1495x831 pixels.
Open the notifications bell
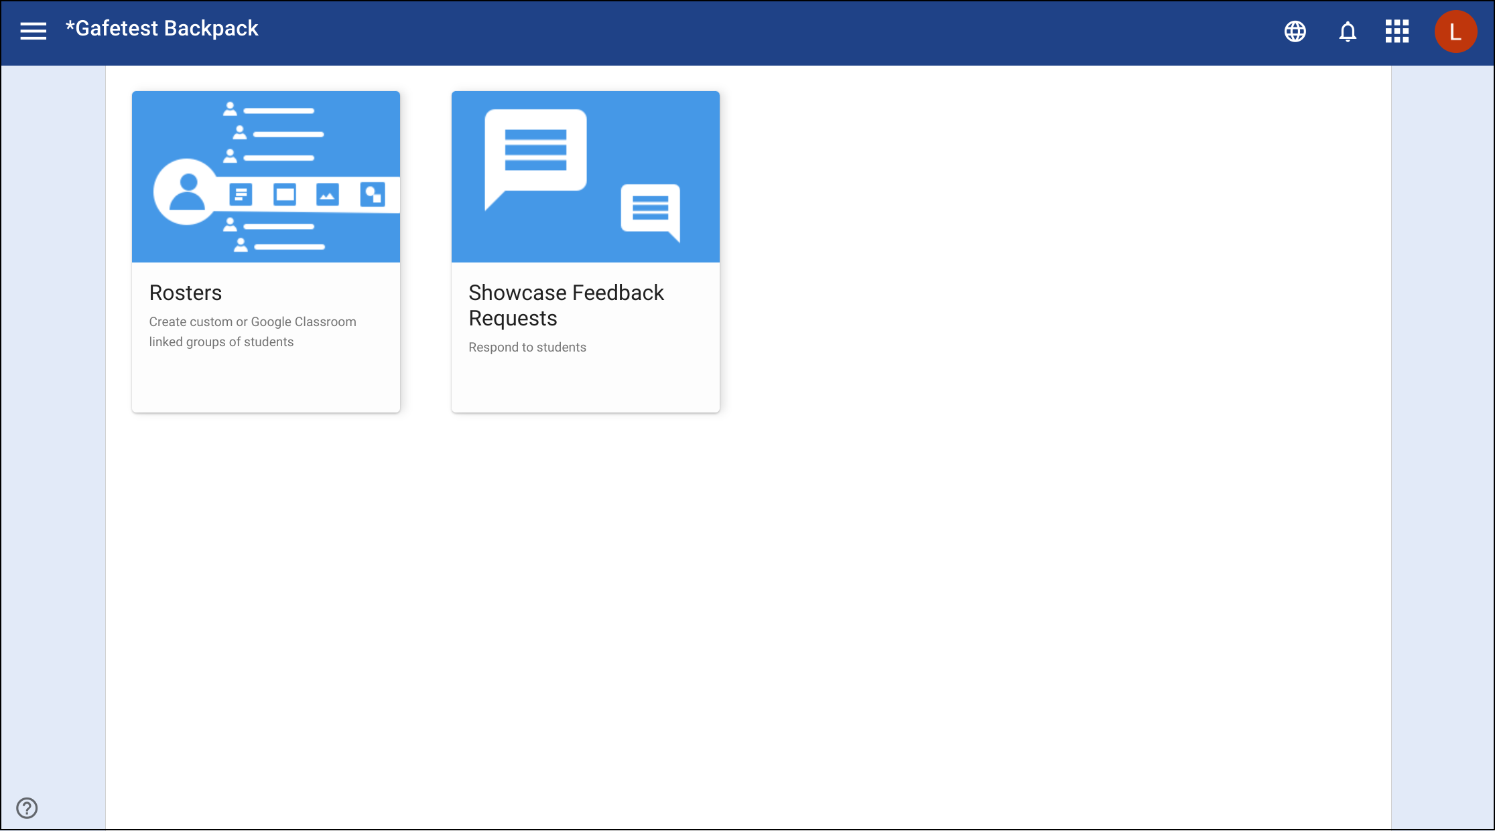[x=1348, y=31]
